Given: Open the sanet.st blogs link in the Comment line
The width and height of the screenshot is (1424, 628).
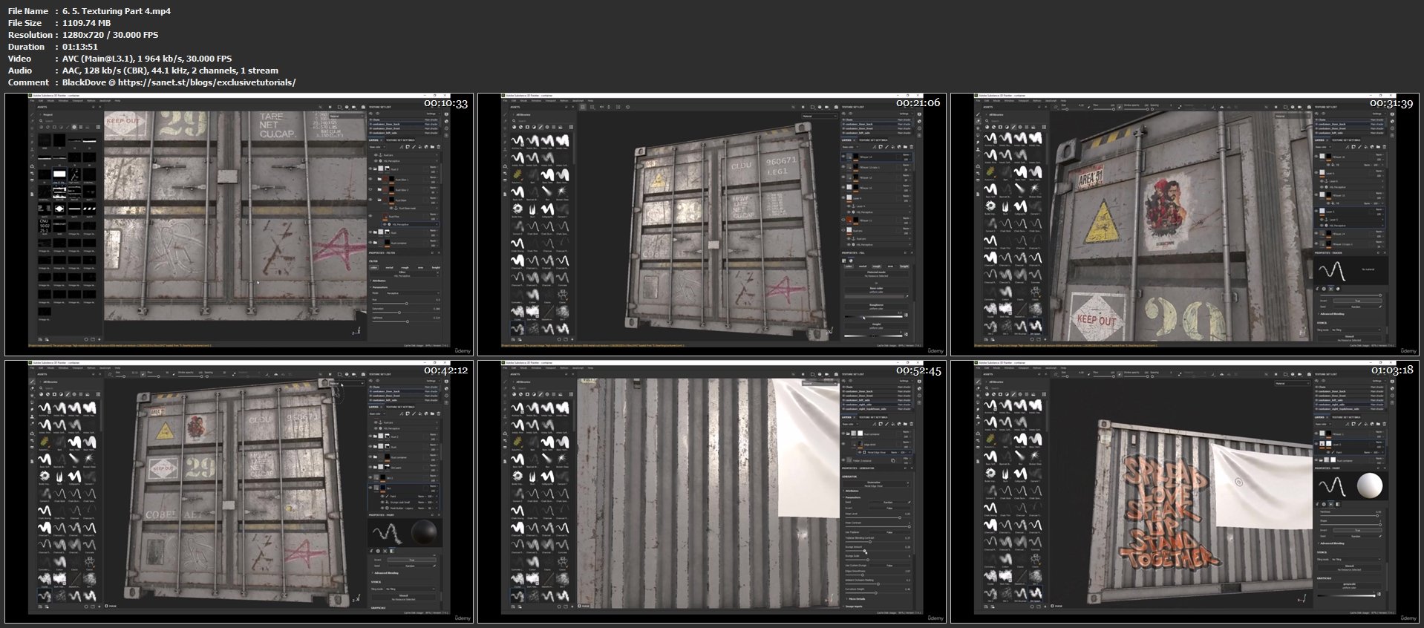Looking at the screenshot, I should [x=206, y=82].
